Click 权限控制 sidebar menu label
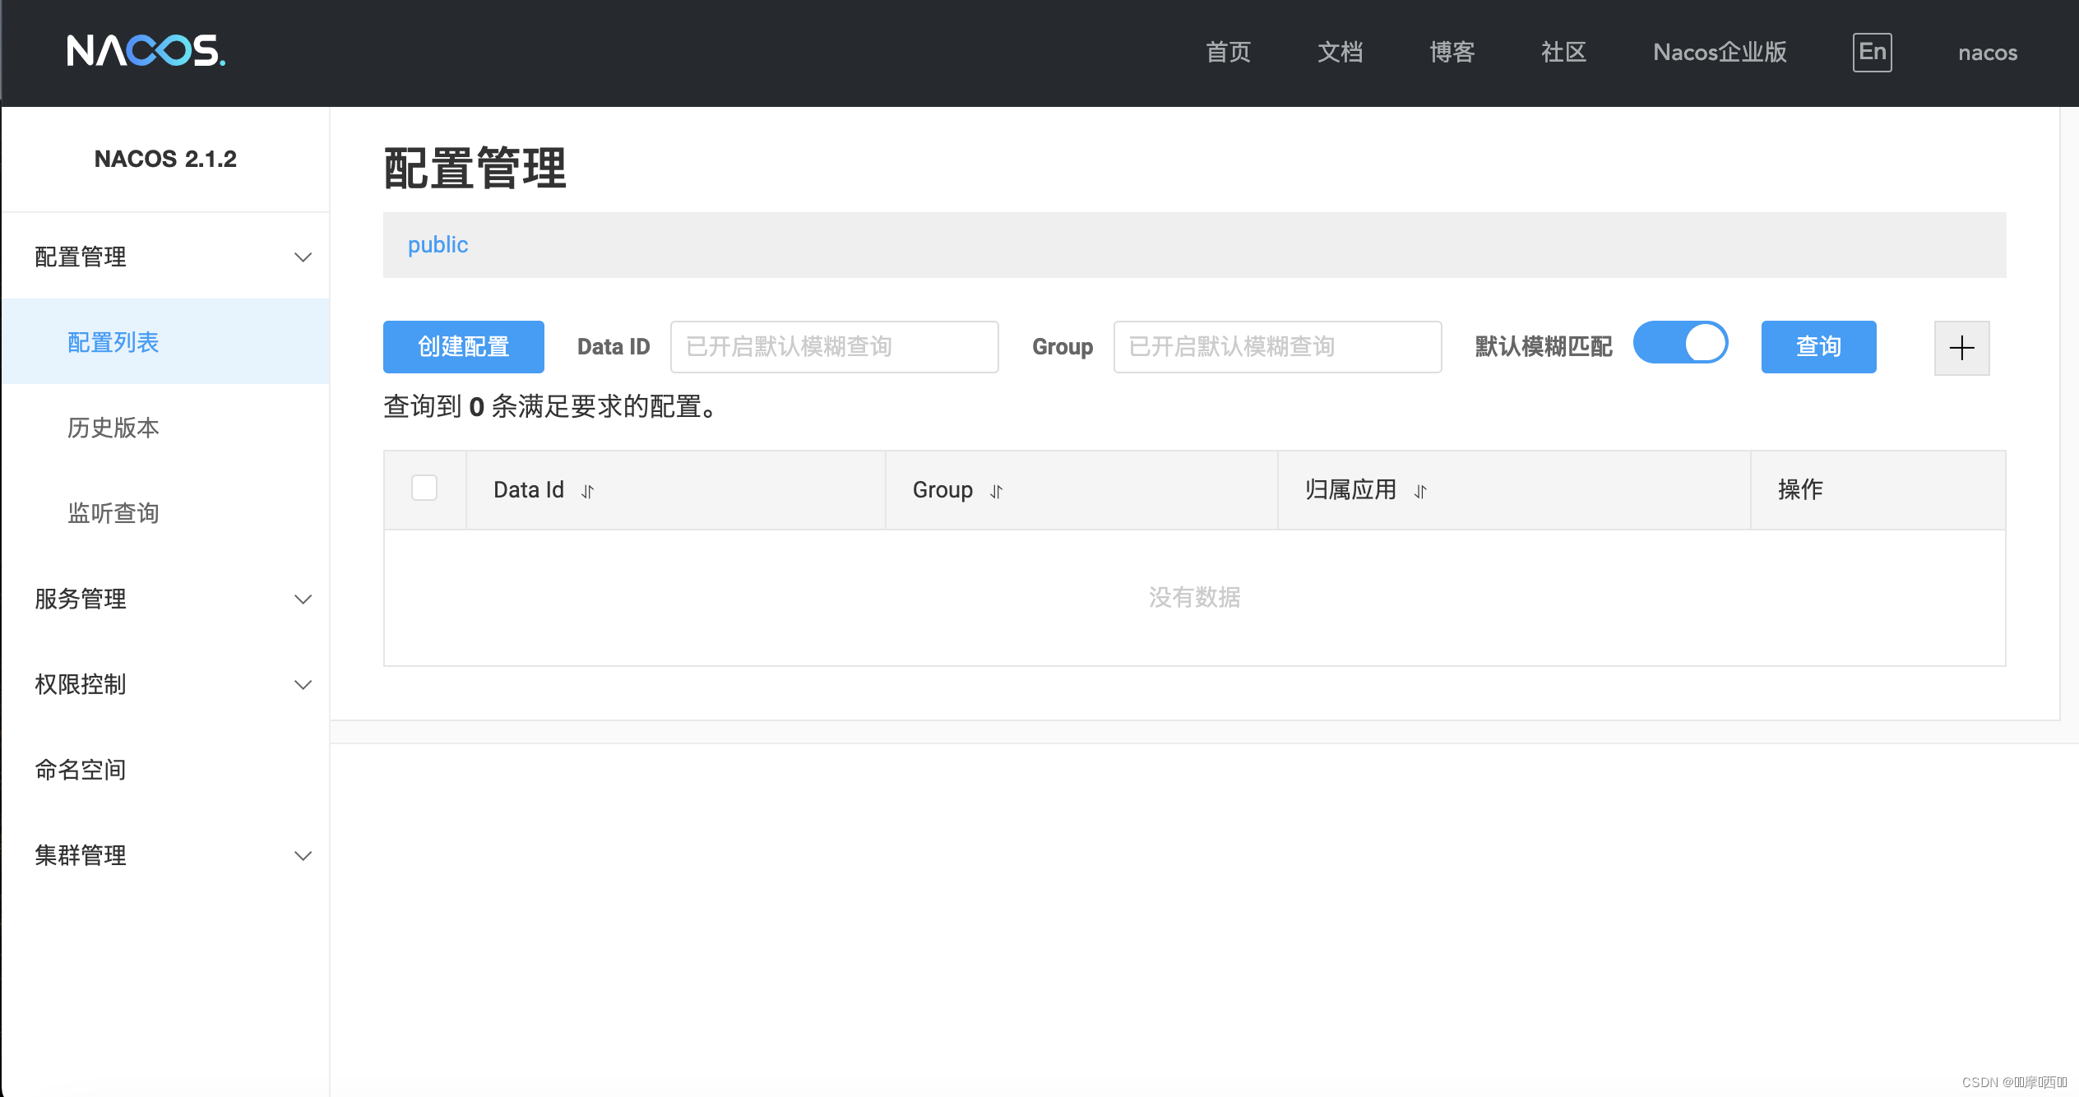The height and width of the screenshot is (1097, 2079). coord(81,684)
